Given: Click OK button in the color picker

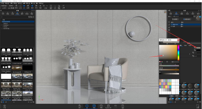Looking at the screenshot, I should tap(172, 96).
